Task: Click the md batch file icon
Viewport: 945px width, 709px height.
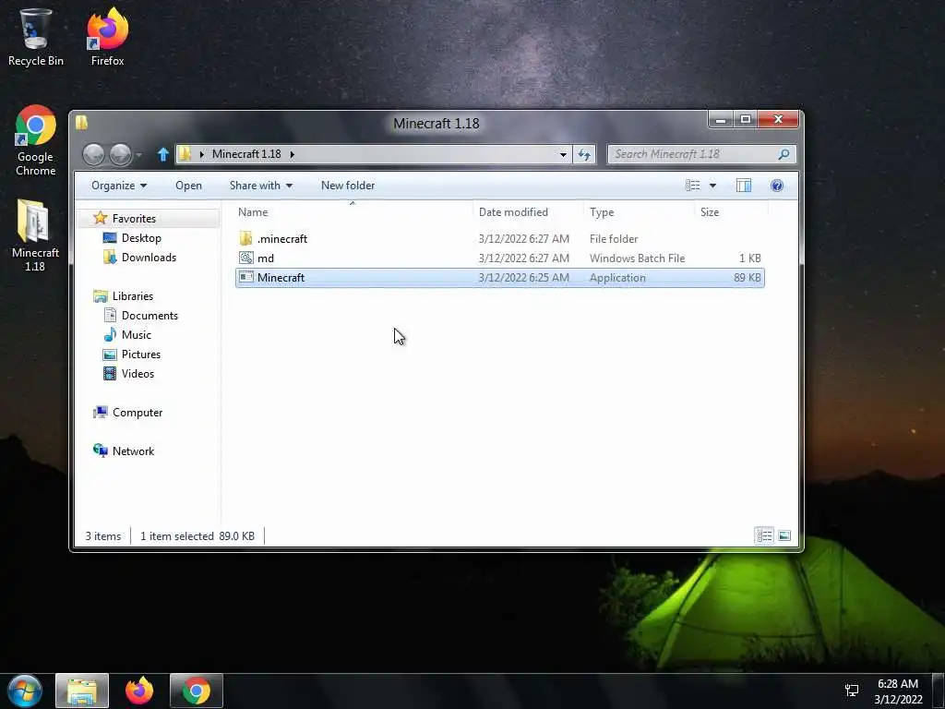Action: (245, 258)
